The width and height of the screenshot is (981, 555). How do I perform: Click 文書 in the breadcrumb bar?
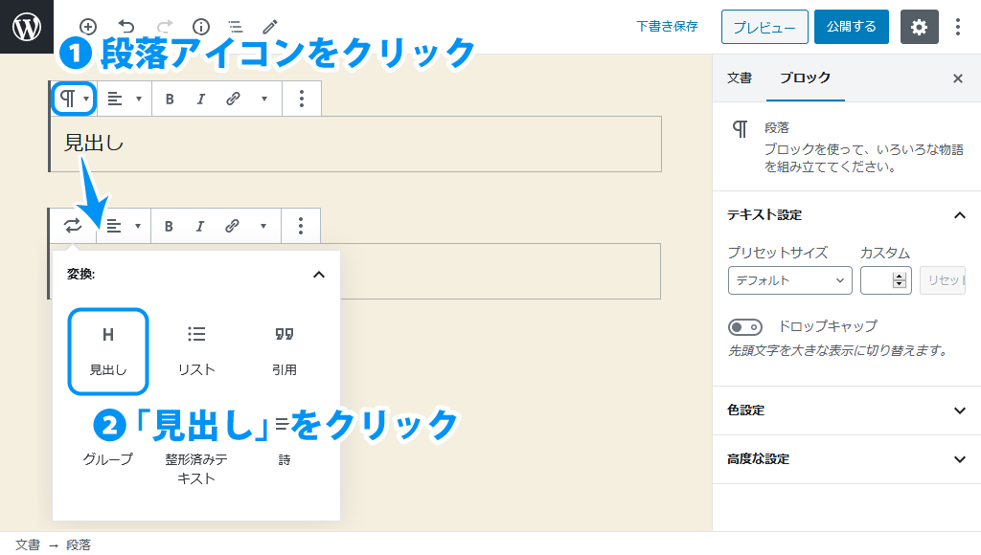click(x=28, y=545)
